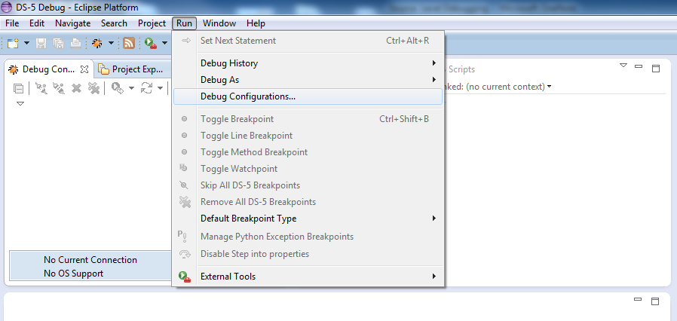Select Toggle Breakpoint menu entry
This screenshot has width=677, height=321.
[x=237, y=119]
